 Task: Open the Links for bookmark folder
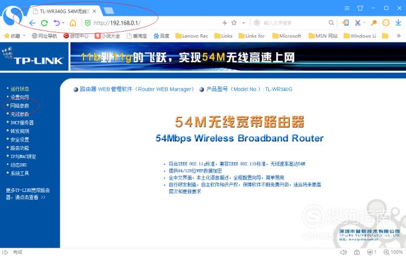point(252,36)
